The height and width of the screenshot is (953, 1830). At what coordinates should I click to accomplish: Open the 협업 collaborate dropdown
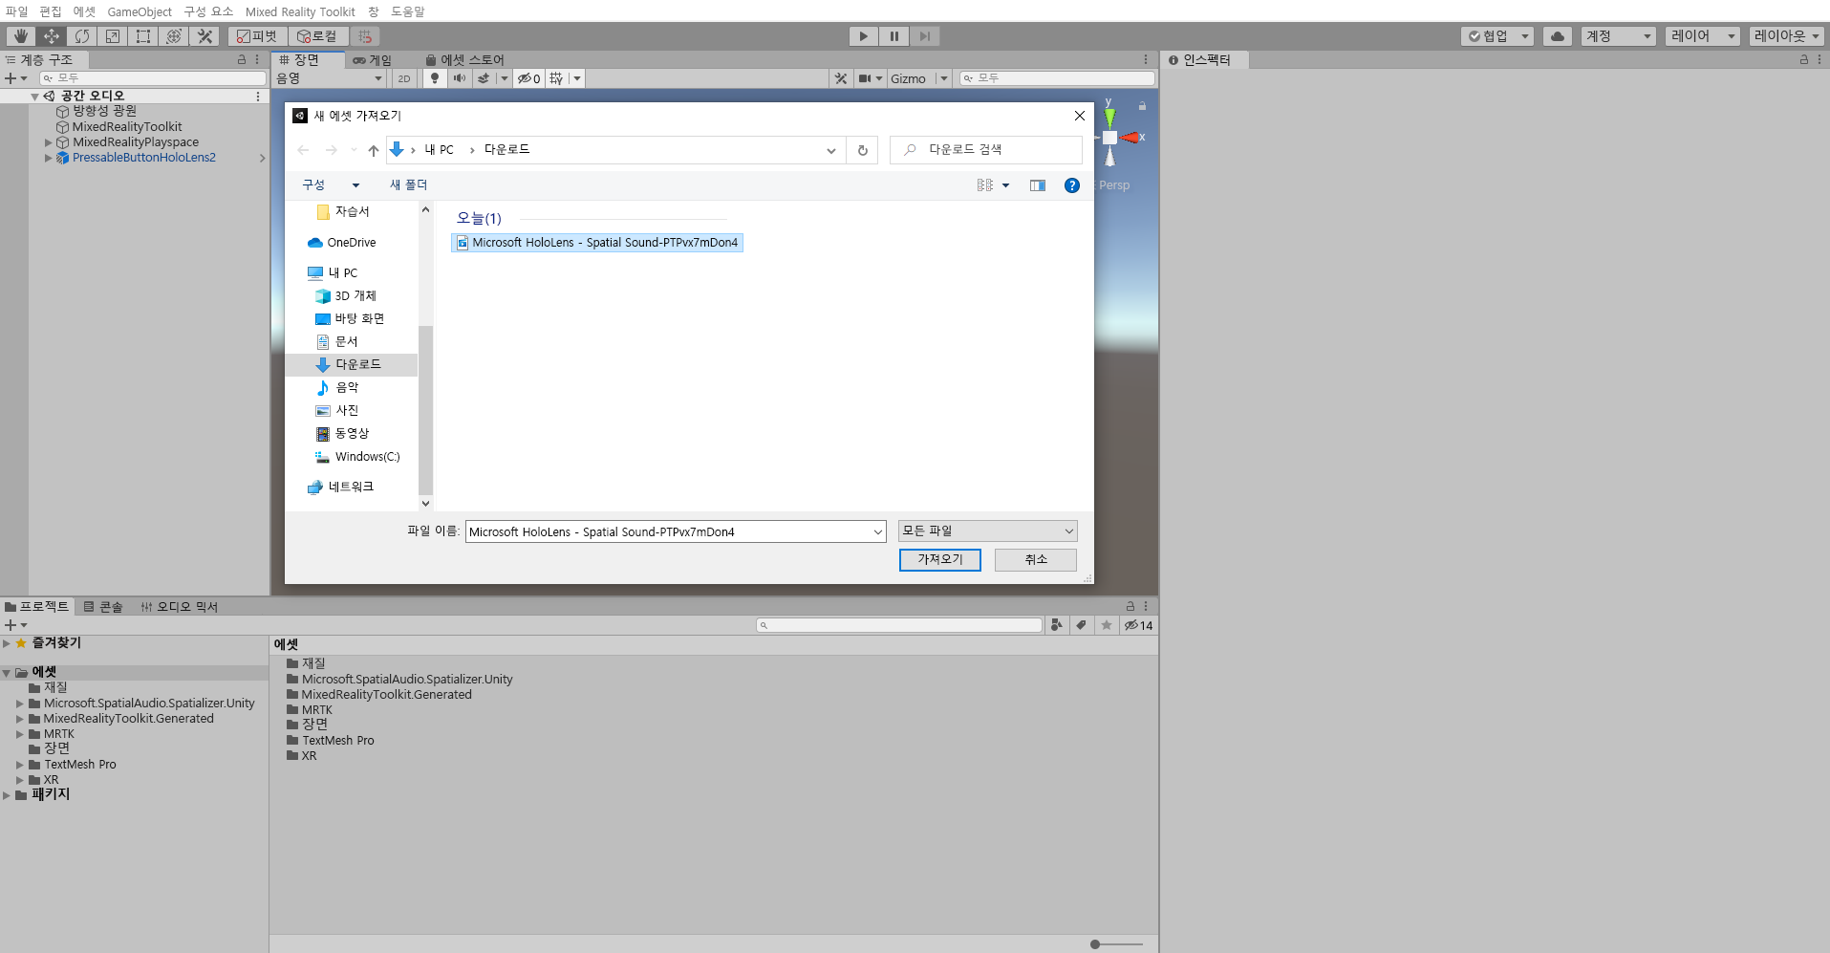1497,36
